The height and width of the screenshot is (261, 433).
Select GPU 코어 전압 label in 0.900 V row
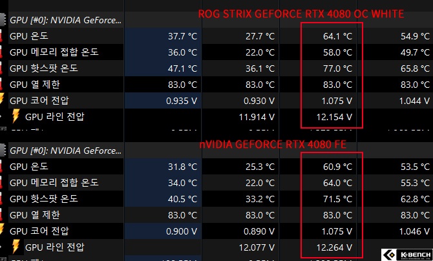[39, 231]
